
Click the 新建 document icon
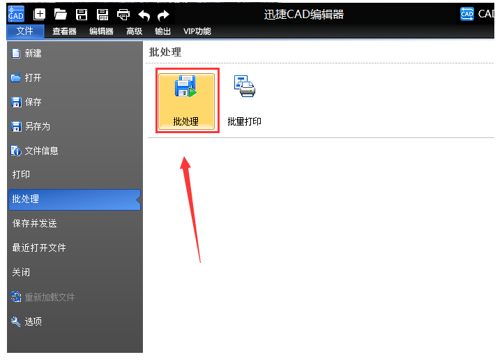15,53
